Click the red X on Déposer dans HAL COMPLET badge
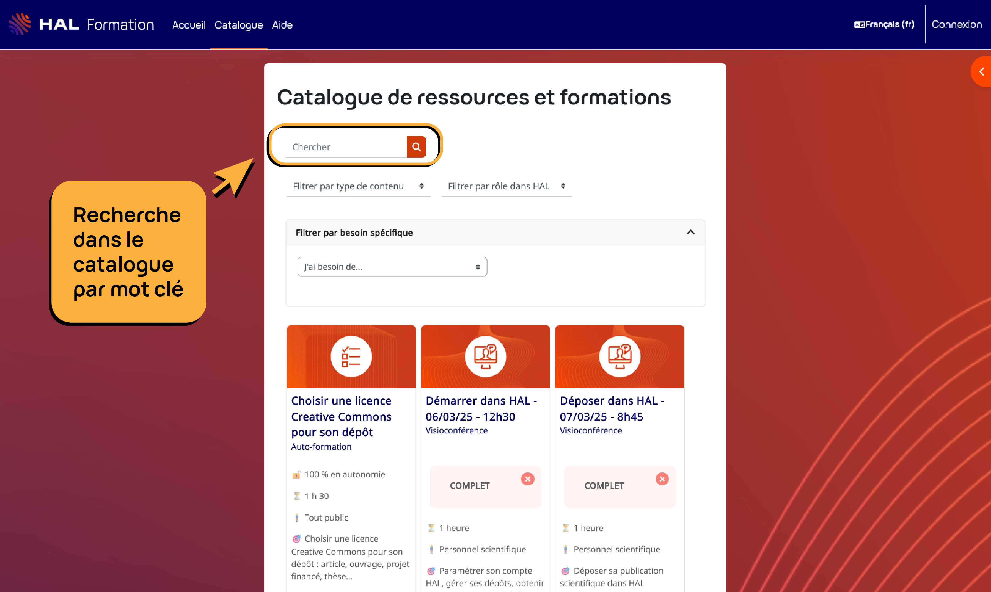 click(x=662, y=479)
